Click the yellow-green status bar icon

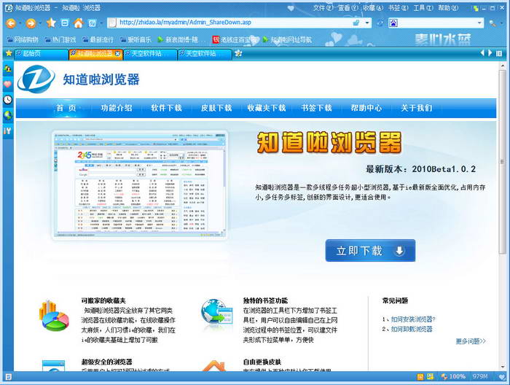pos(430,376)
